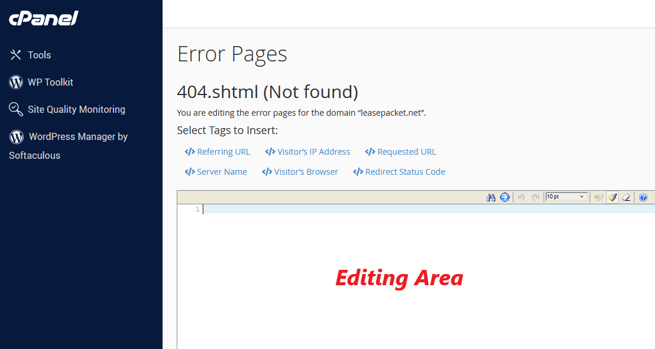Click line 1 in the editing area
The image size is (655, 349).
tap(296, 209)
